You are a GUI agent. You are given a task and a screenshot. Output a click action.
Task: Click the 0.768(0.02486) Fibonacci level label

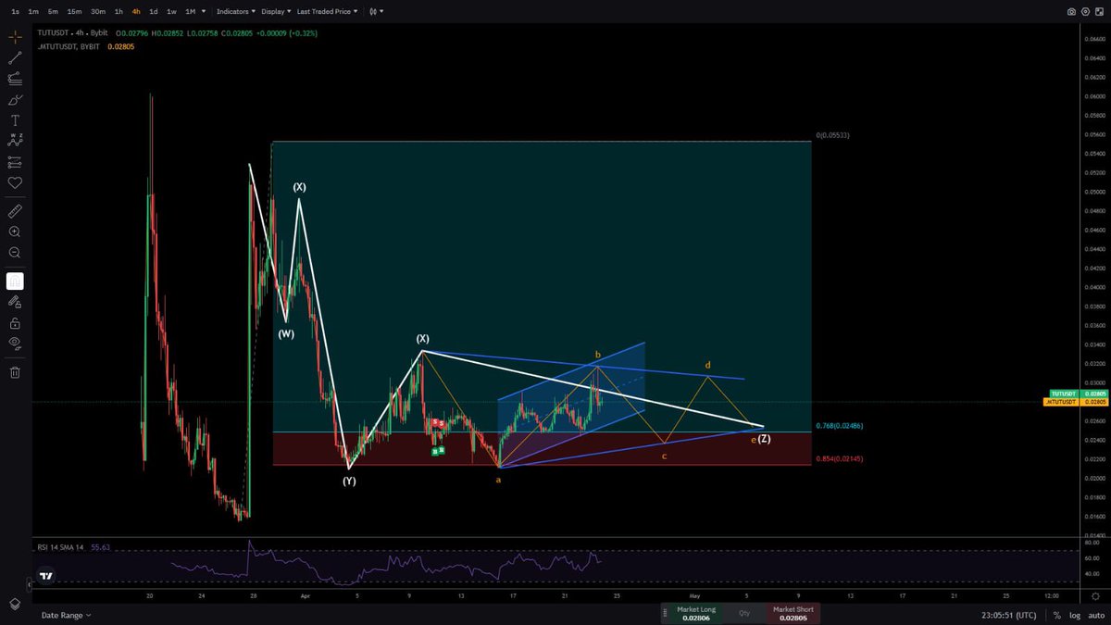click(840, 426)
